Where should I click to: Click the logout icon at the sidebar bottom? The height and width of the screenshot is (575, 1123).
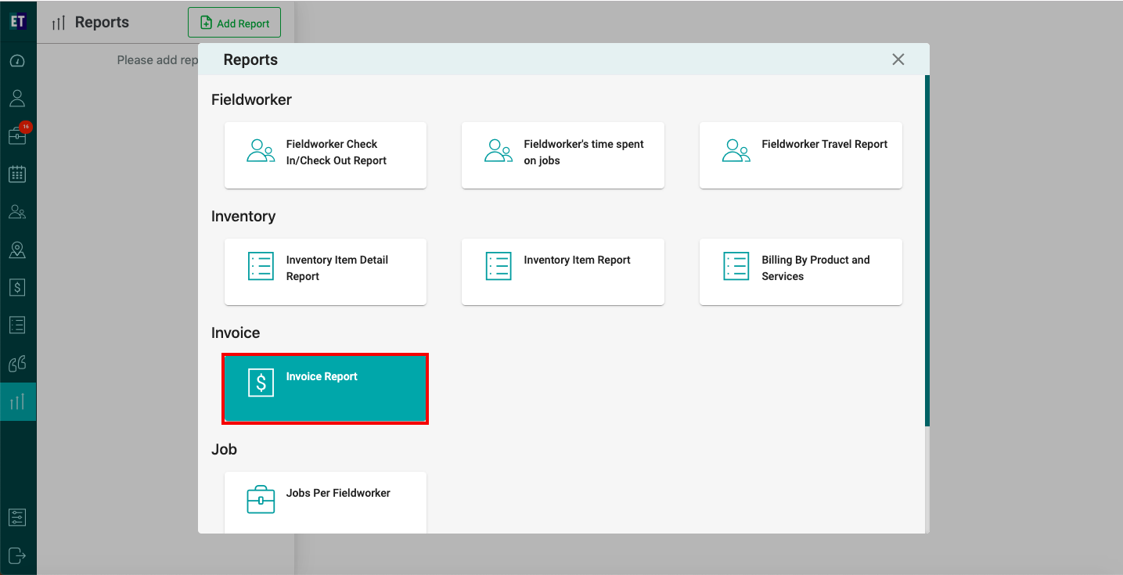pos(17,555)
